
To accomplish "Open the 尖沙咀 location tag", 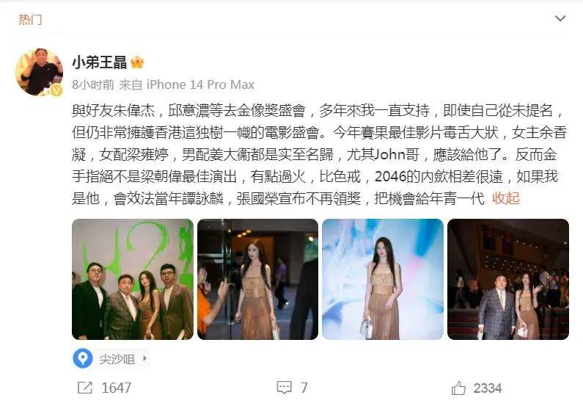I will point(117,359).
